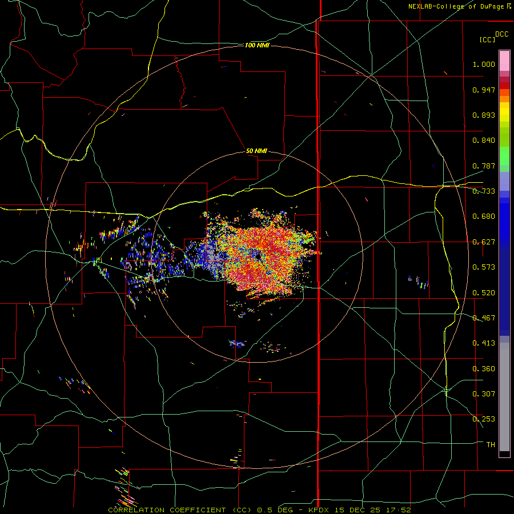This screenshot has width=514, height=514.
Task: Click the 0.627 value on the color scale
Action: [x=484, y=242]
